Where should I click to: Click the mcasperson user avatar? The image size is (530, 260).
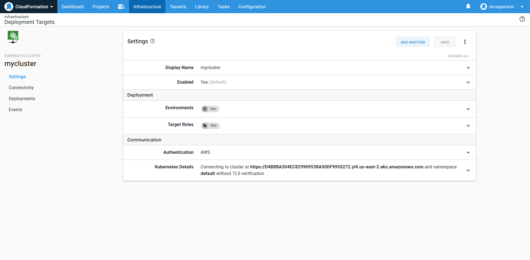pos(483,7)
